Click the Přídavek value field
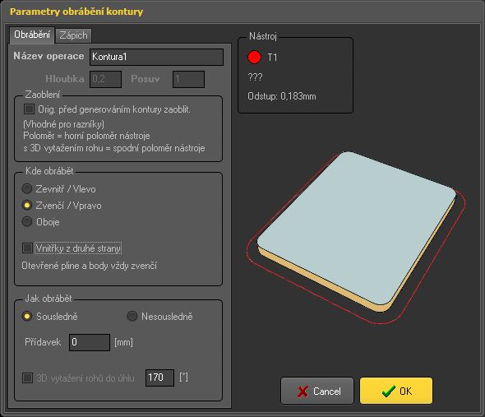The height and width of the screenshot is (417, 485). tap(90, 342)
